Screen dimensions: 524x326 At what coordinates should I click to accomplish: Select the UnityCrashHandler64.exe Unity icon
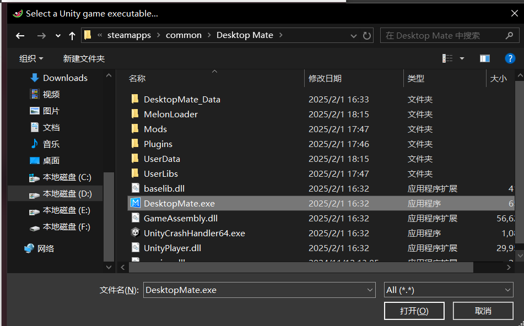tap(136, 233)
